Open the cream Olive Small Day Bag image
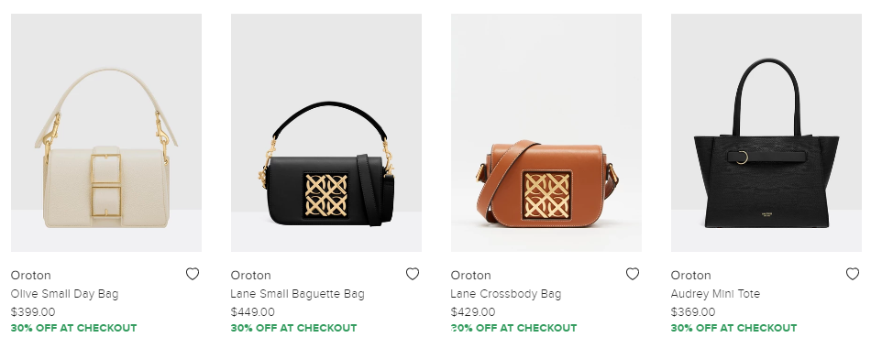This screenshot has width=871, height=348. tap(106, 133)
